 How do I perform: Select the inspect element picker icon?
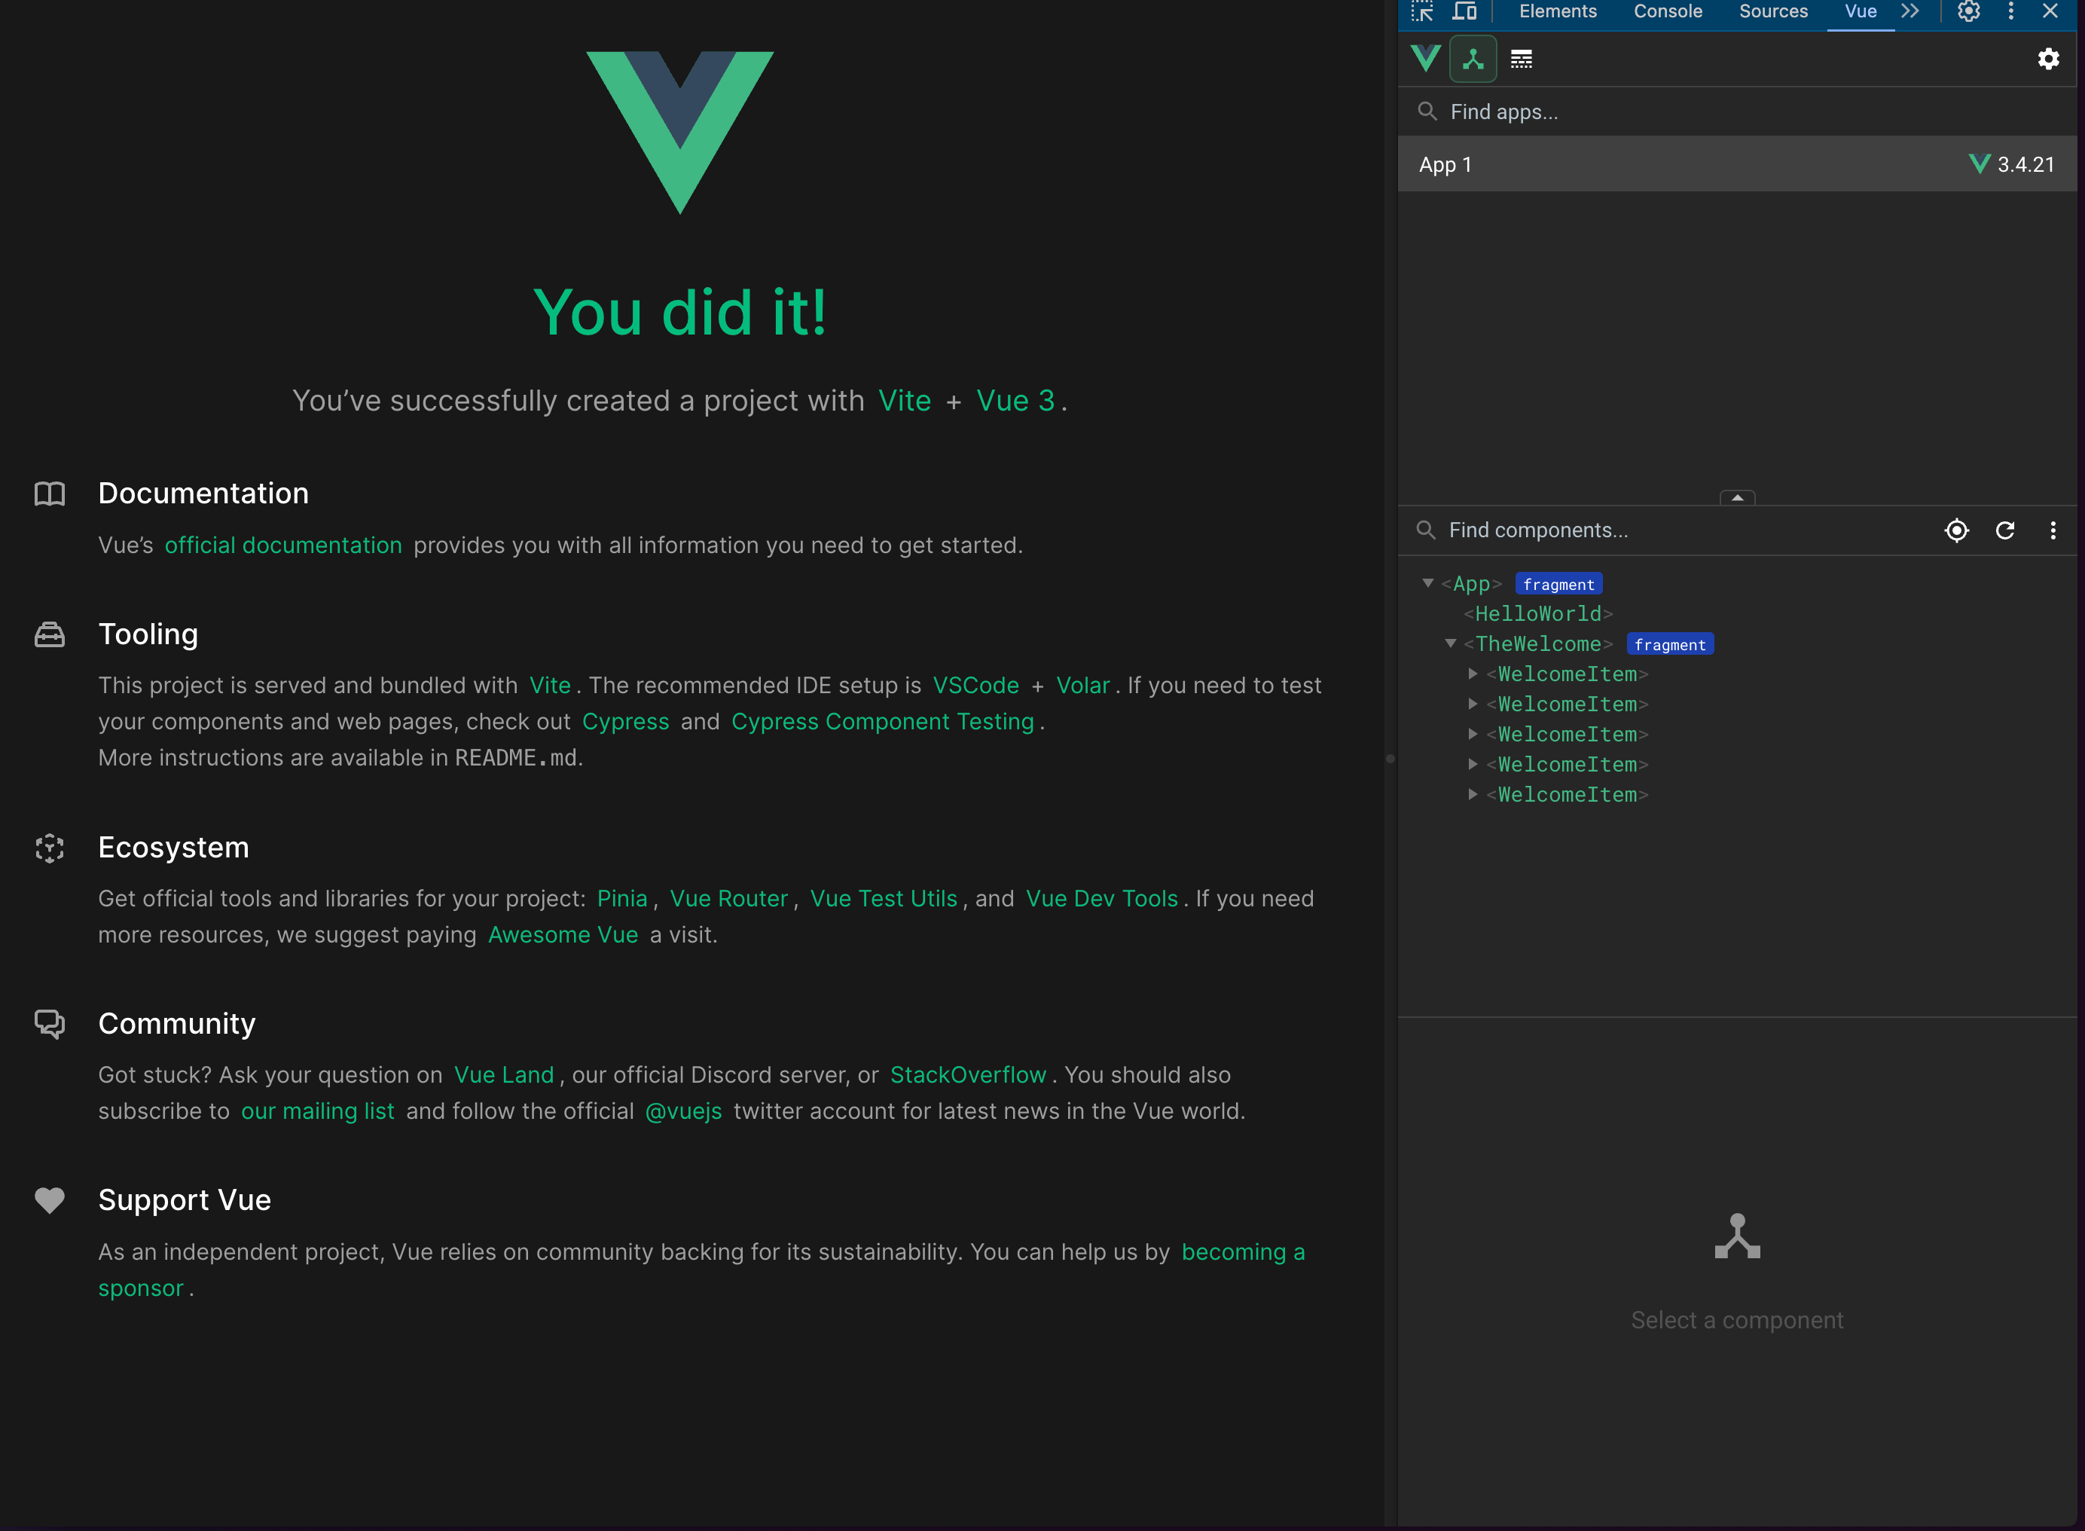click(x=1423, y=11)
